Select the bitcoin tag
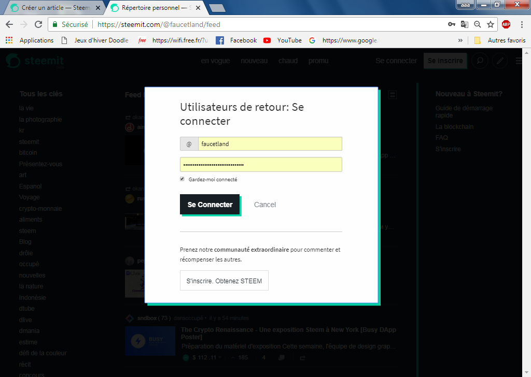The width and height of the screenshot is (531, 377). point(28,152)
